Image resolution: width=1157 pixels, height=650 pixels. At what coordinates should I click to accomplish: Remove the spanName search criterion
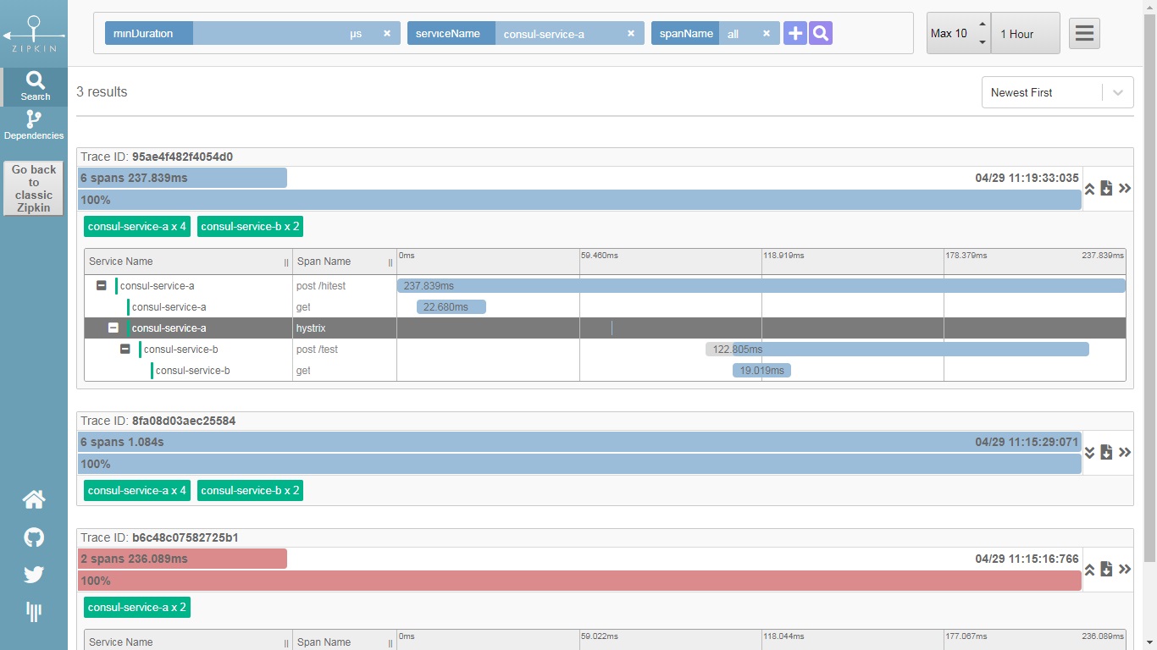click(x=767, y=34)
